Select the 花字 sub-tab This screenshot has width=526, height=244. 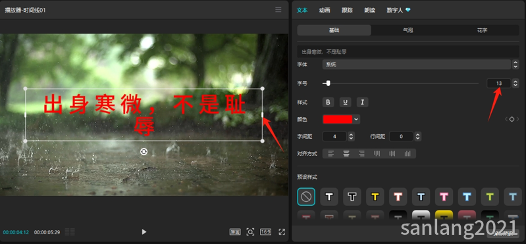pyautogui.click(x=482, y=30)
